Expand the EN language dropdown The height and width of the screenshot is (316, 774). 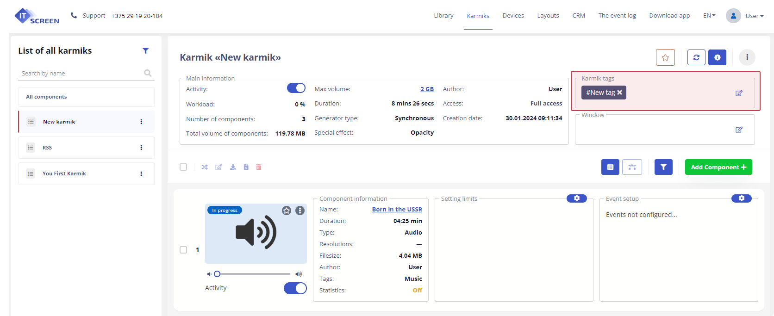pos(709,16)
